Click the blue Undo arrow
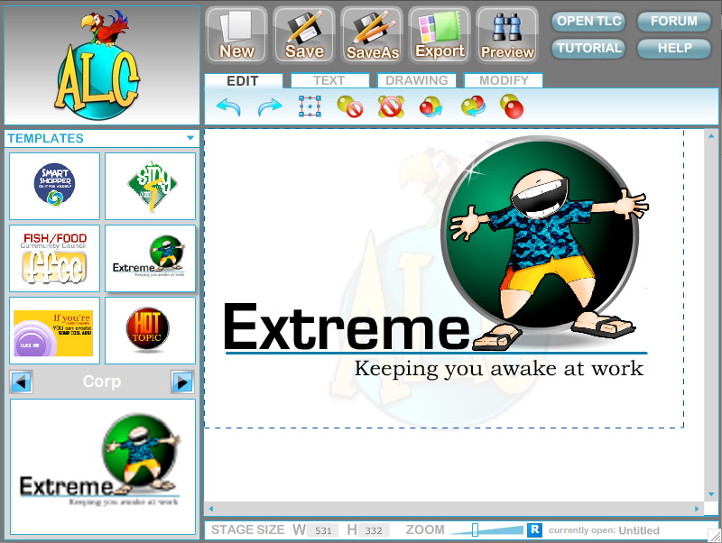Screen dimensions: 722x543 228,107
